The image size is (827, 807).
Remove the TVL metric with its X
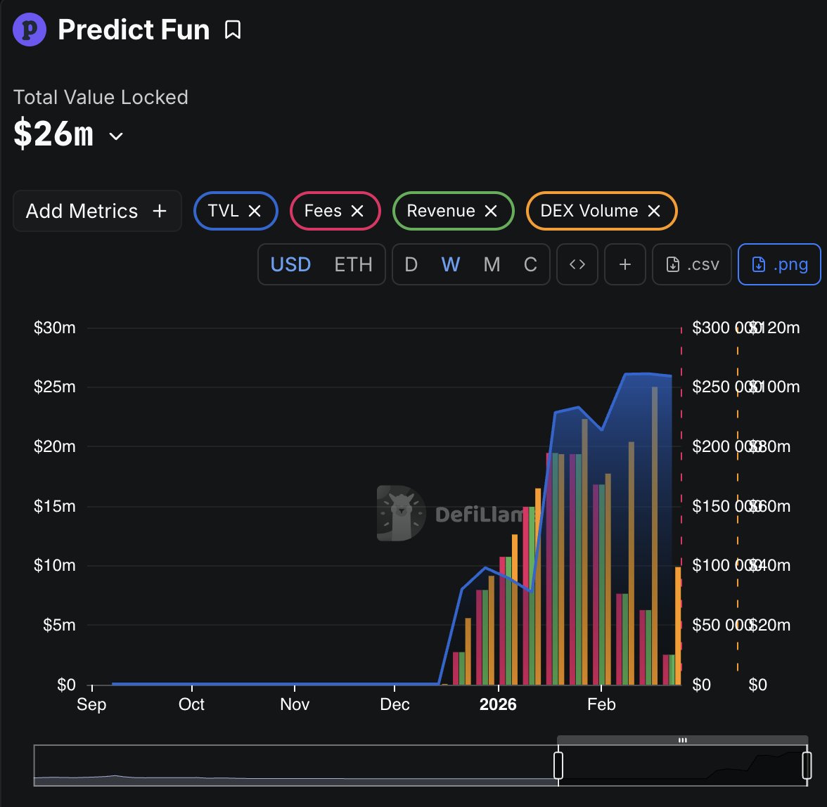point(255,211)
